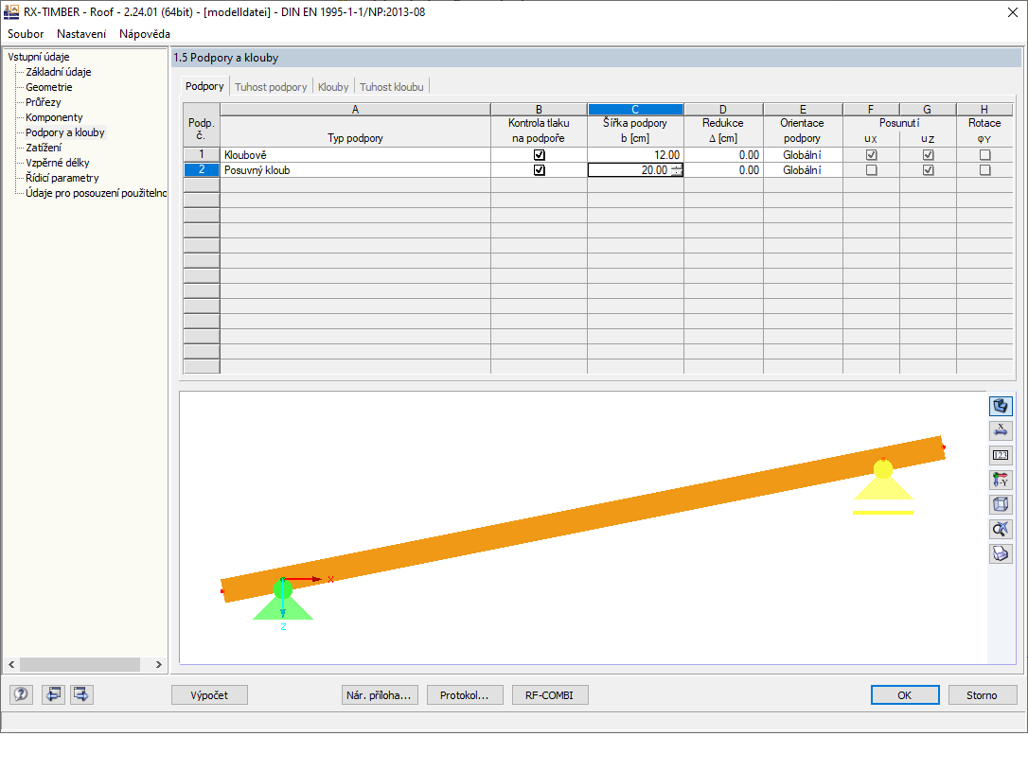Select Řídicí parametry in the tree
This screenshot has height=771, width=1028.
(x=62, y=178)
